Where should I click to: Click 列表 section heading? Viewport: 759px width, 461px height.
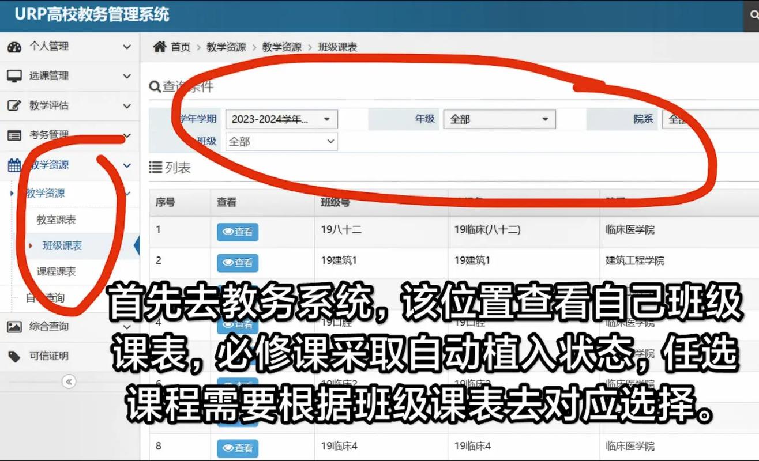coord(170,168)
